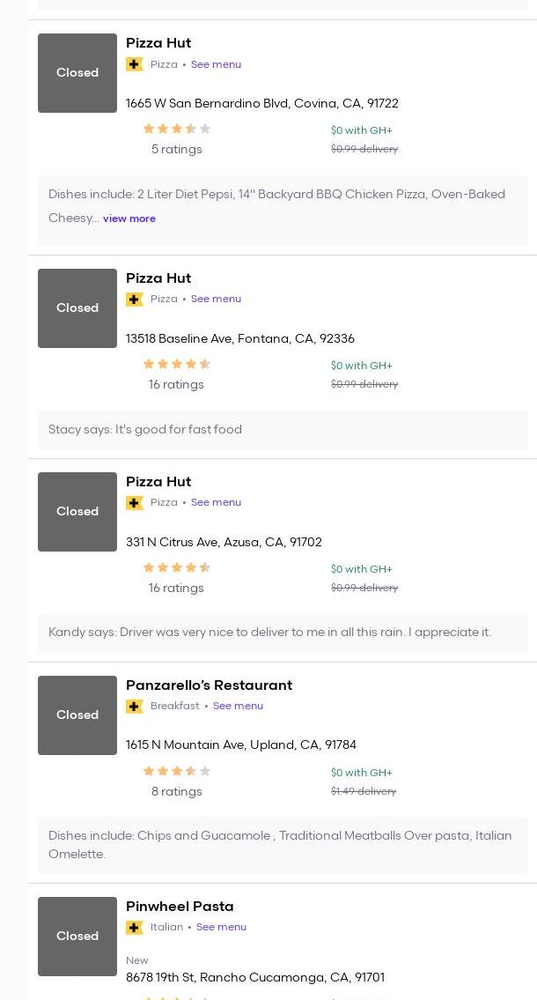Click star rating for Covina Pizza Hut

pyautogui.click(x=176, y=130)
